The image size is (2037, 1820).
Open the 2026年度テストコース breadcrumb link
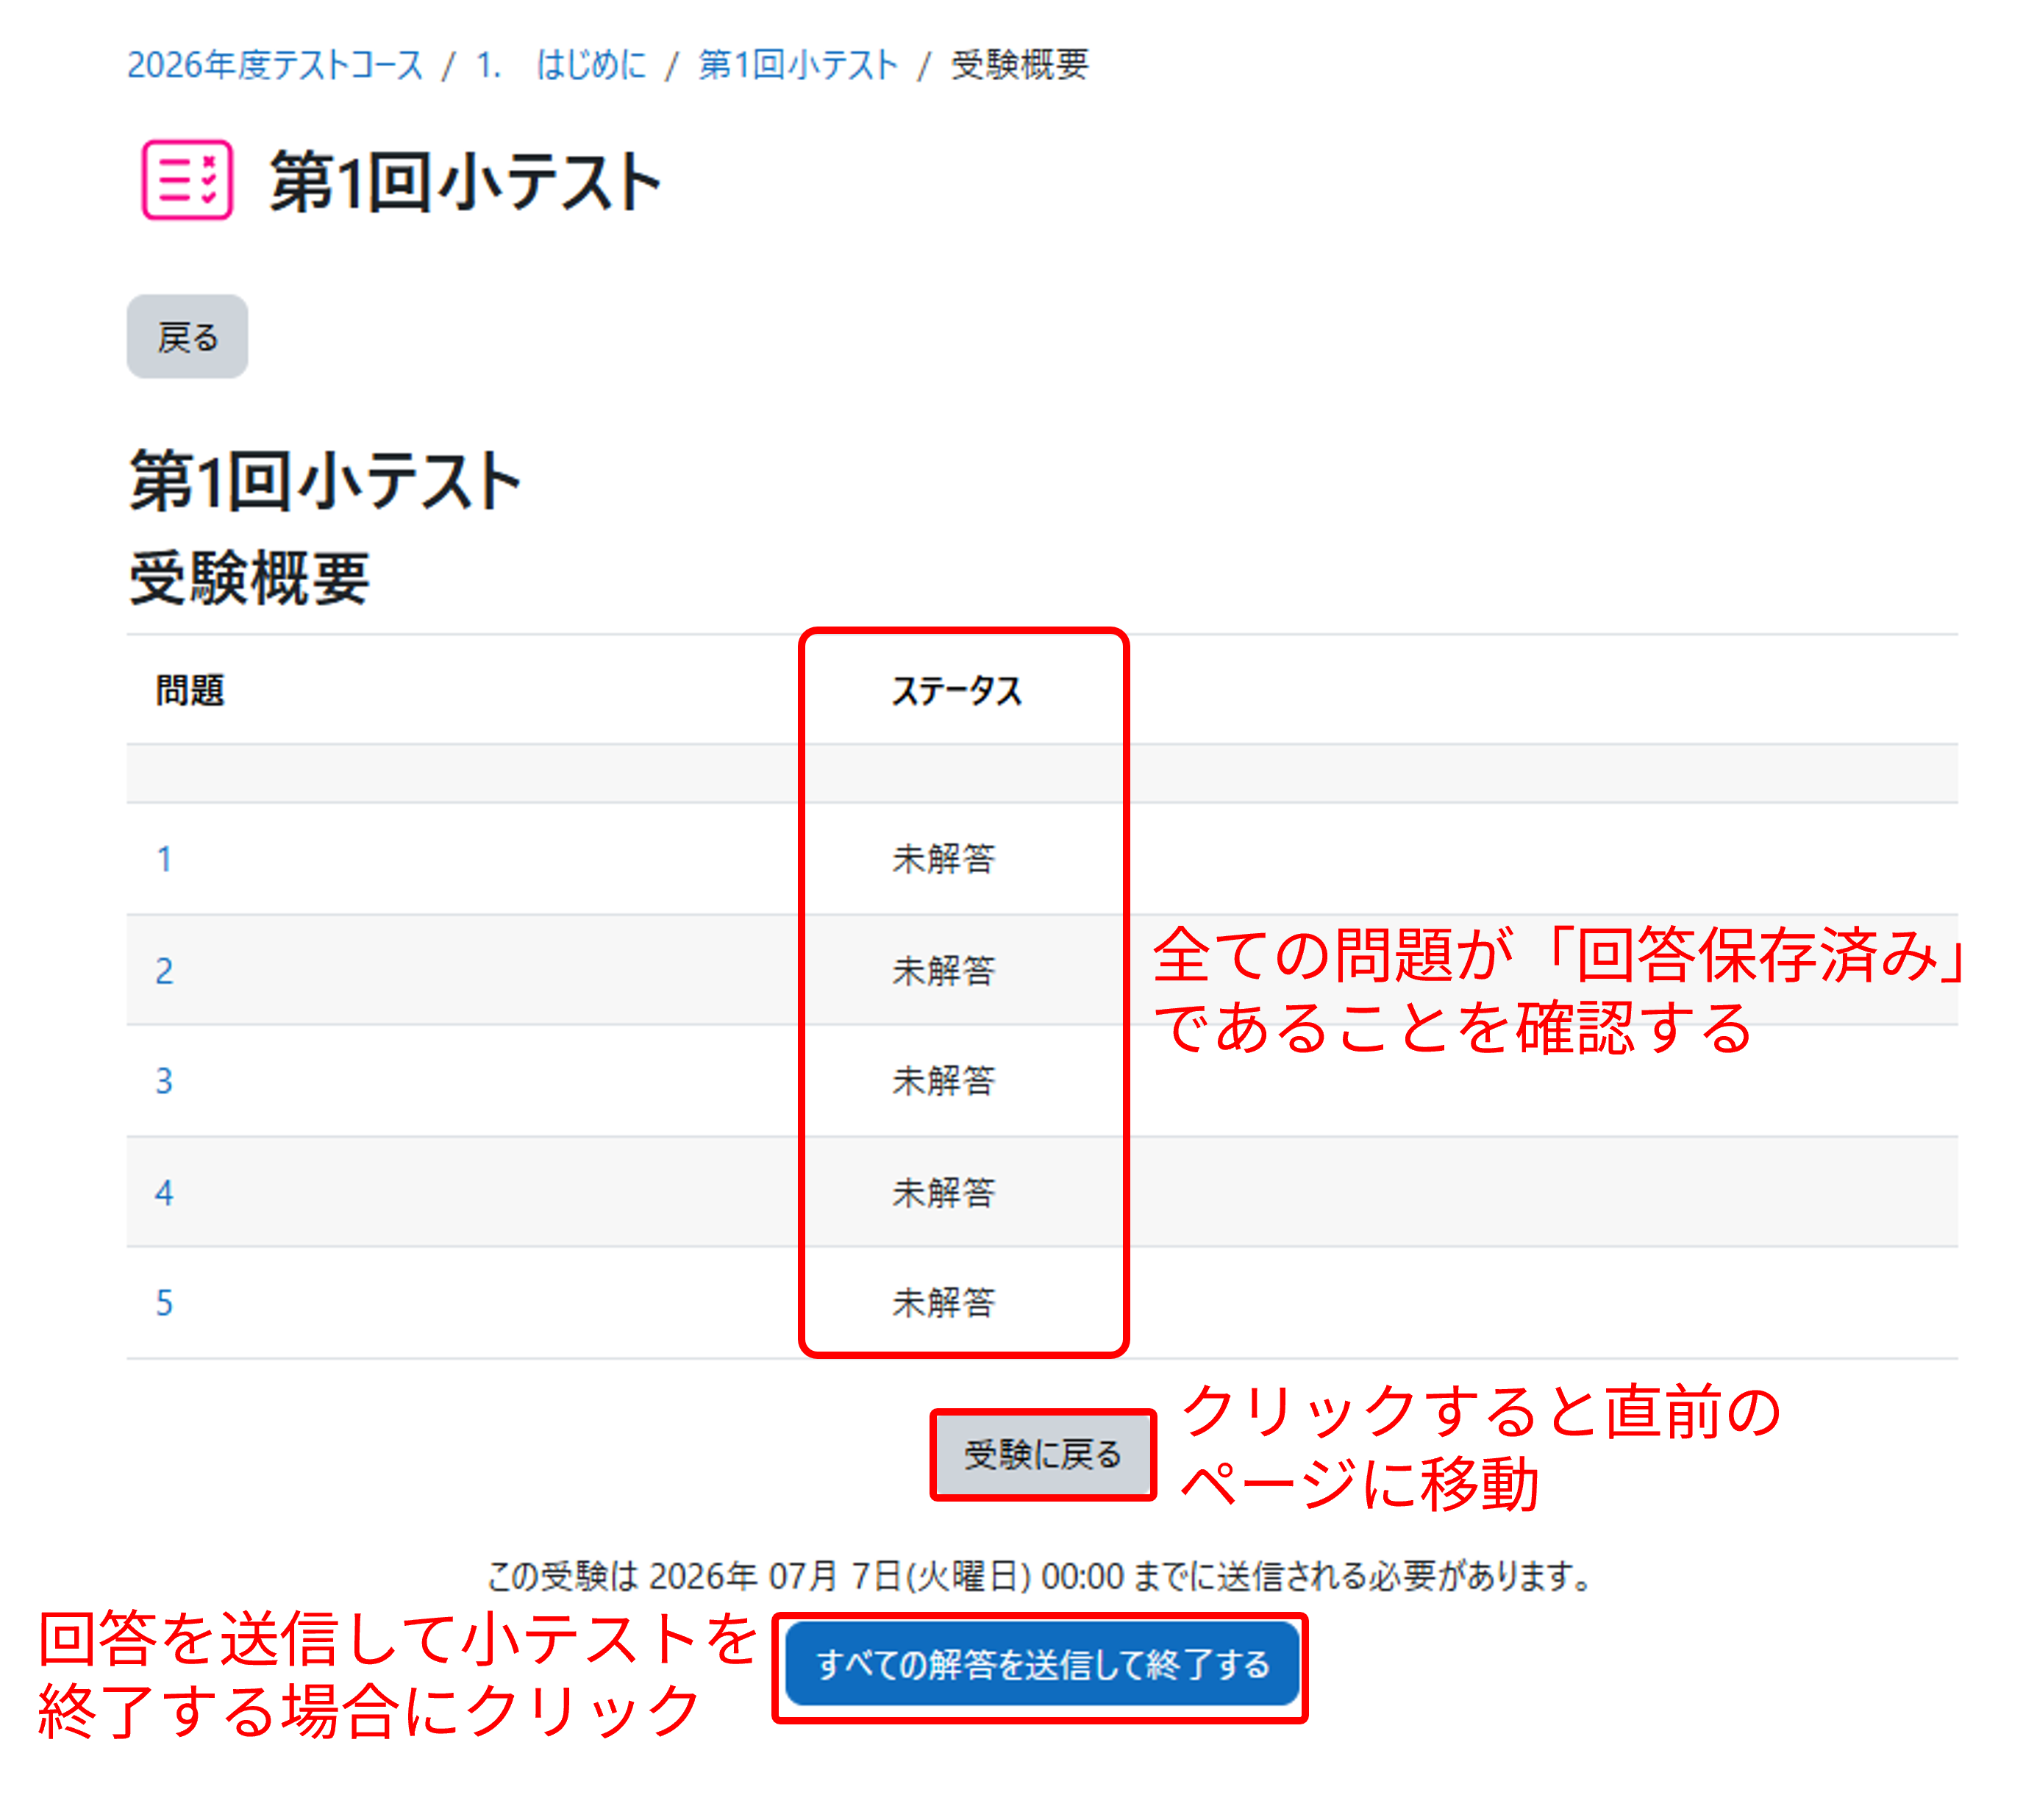coord(275,65)
